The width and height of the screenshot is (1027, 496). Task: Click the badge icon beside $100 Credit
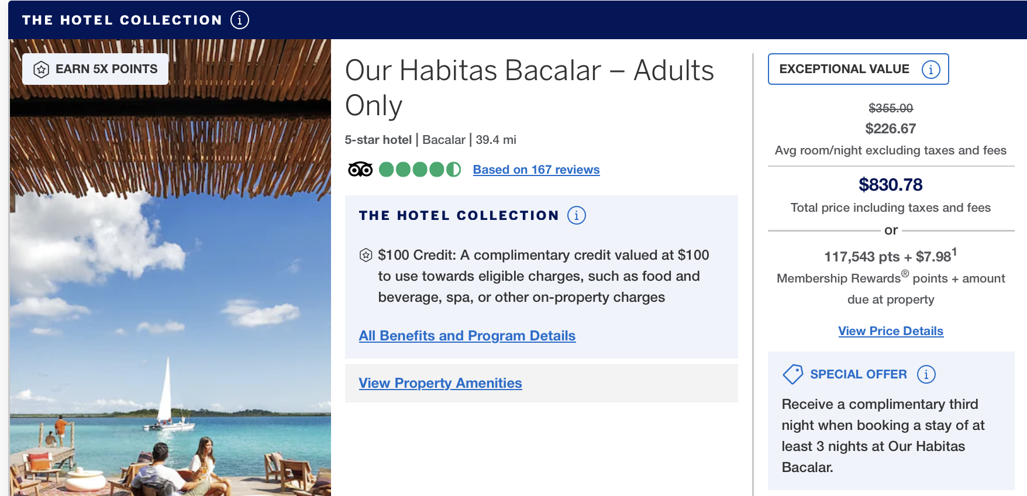(366, 255)
